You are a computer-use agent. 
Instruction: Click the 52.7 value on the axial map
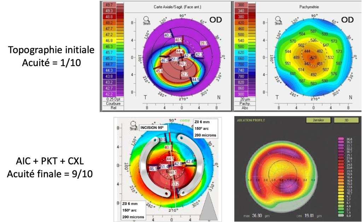(x=184, y=74)
